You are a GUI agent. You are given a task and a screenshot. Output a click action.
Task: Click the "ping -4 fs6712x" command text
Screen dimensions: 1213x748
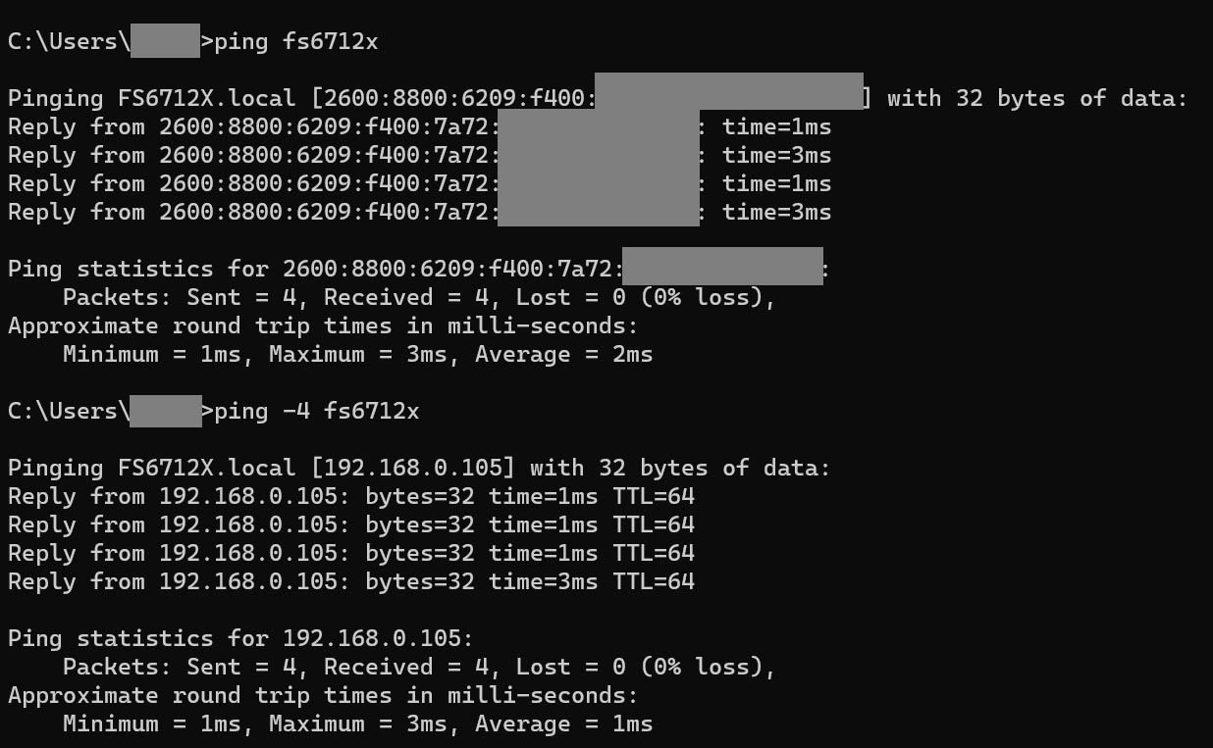click(316, 411)
